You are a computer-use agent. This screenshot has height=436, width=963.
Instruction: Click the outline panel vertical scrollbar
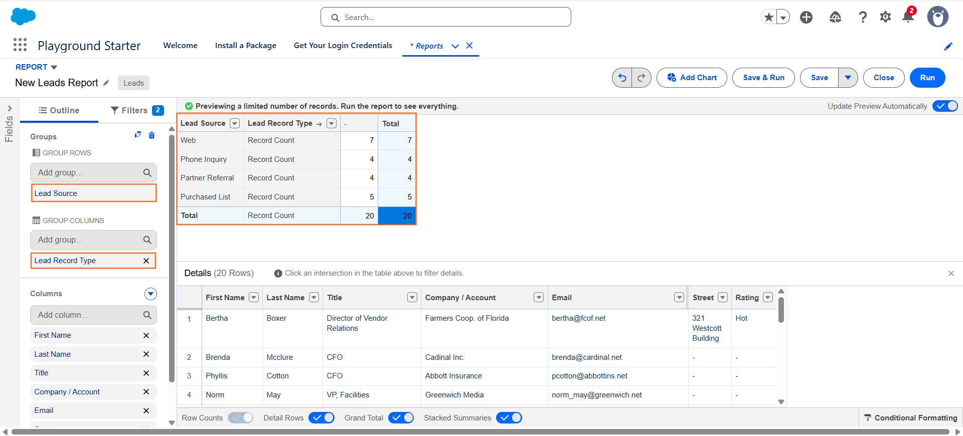[172, 258]
